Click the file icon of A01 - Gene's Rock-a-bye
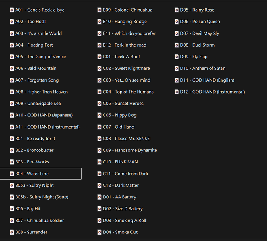 pyautogui.click(x=12, y=10)
